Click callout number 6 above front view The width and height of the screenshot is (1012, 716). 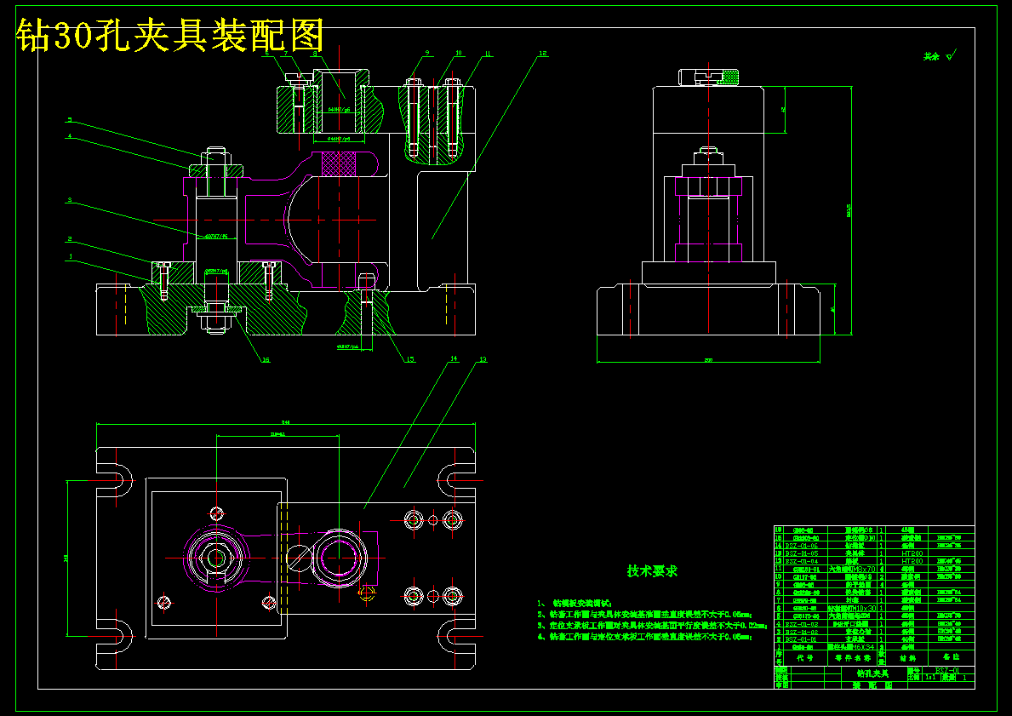tap(266, 54)
